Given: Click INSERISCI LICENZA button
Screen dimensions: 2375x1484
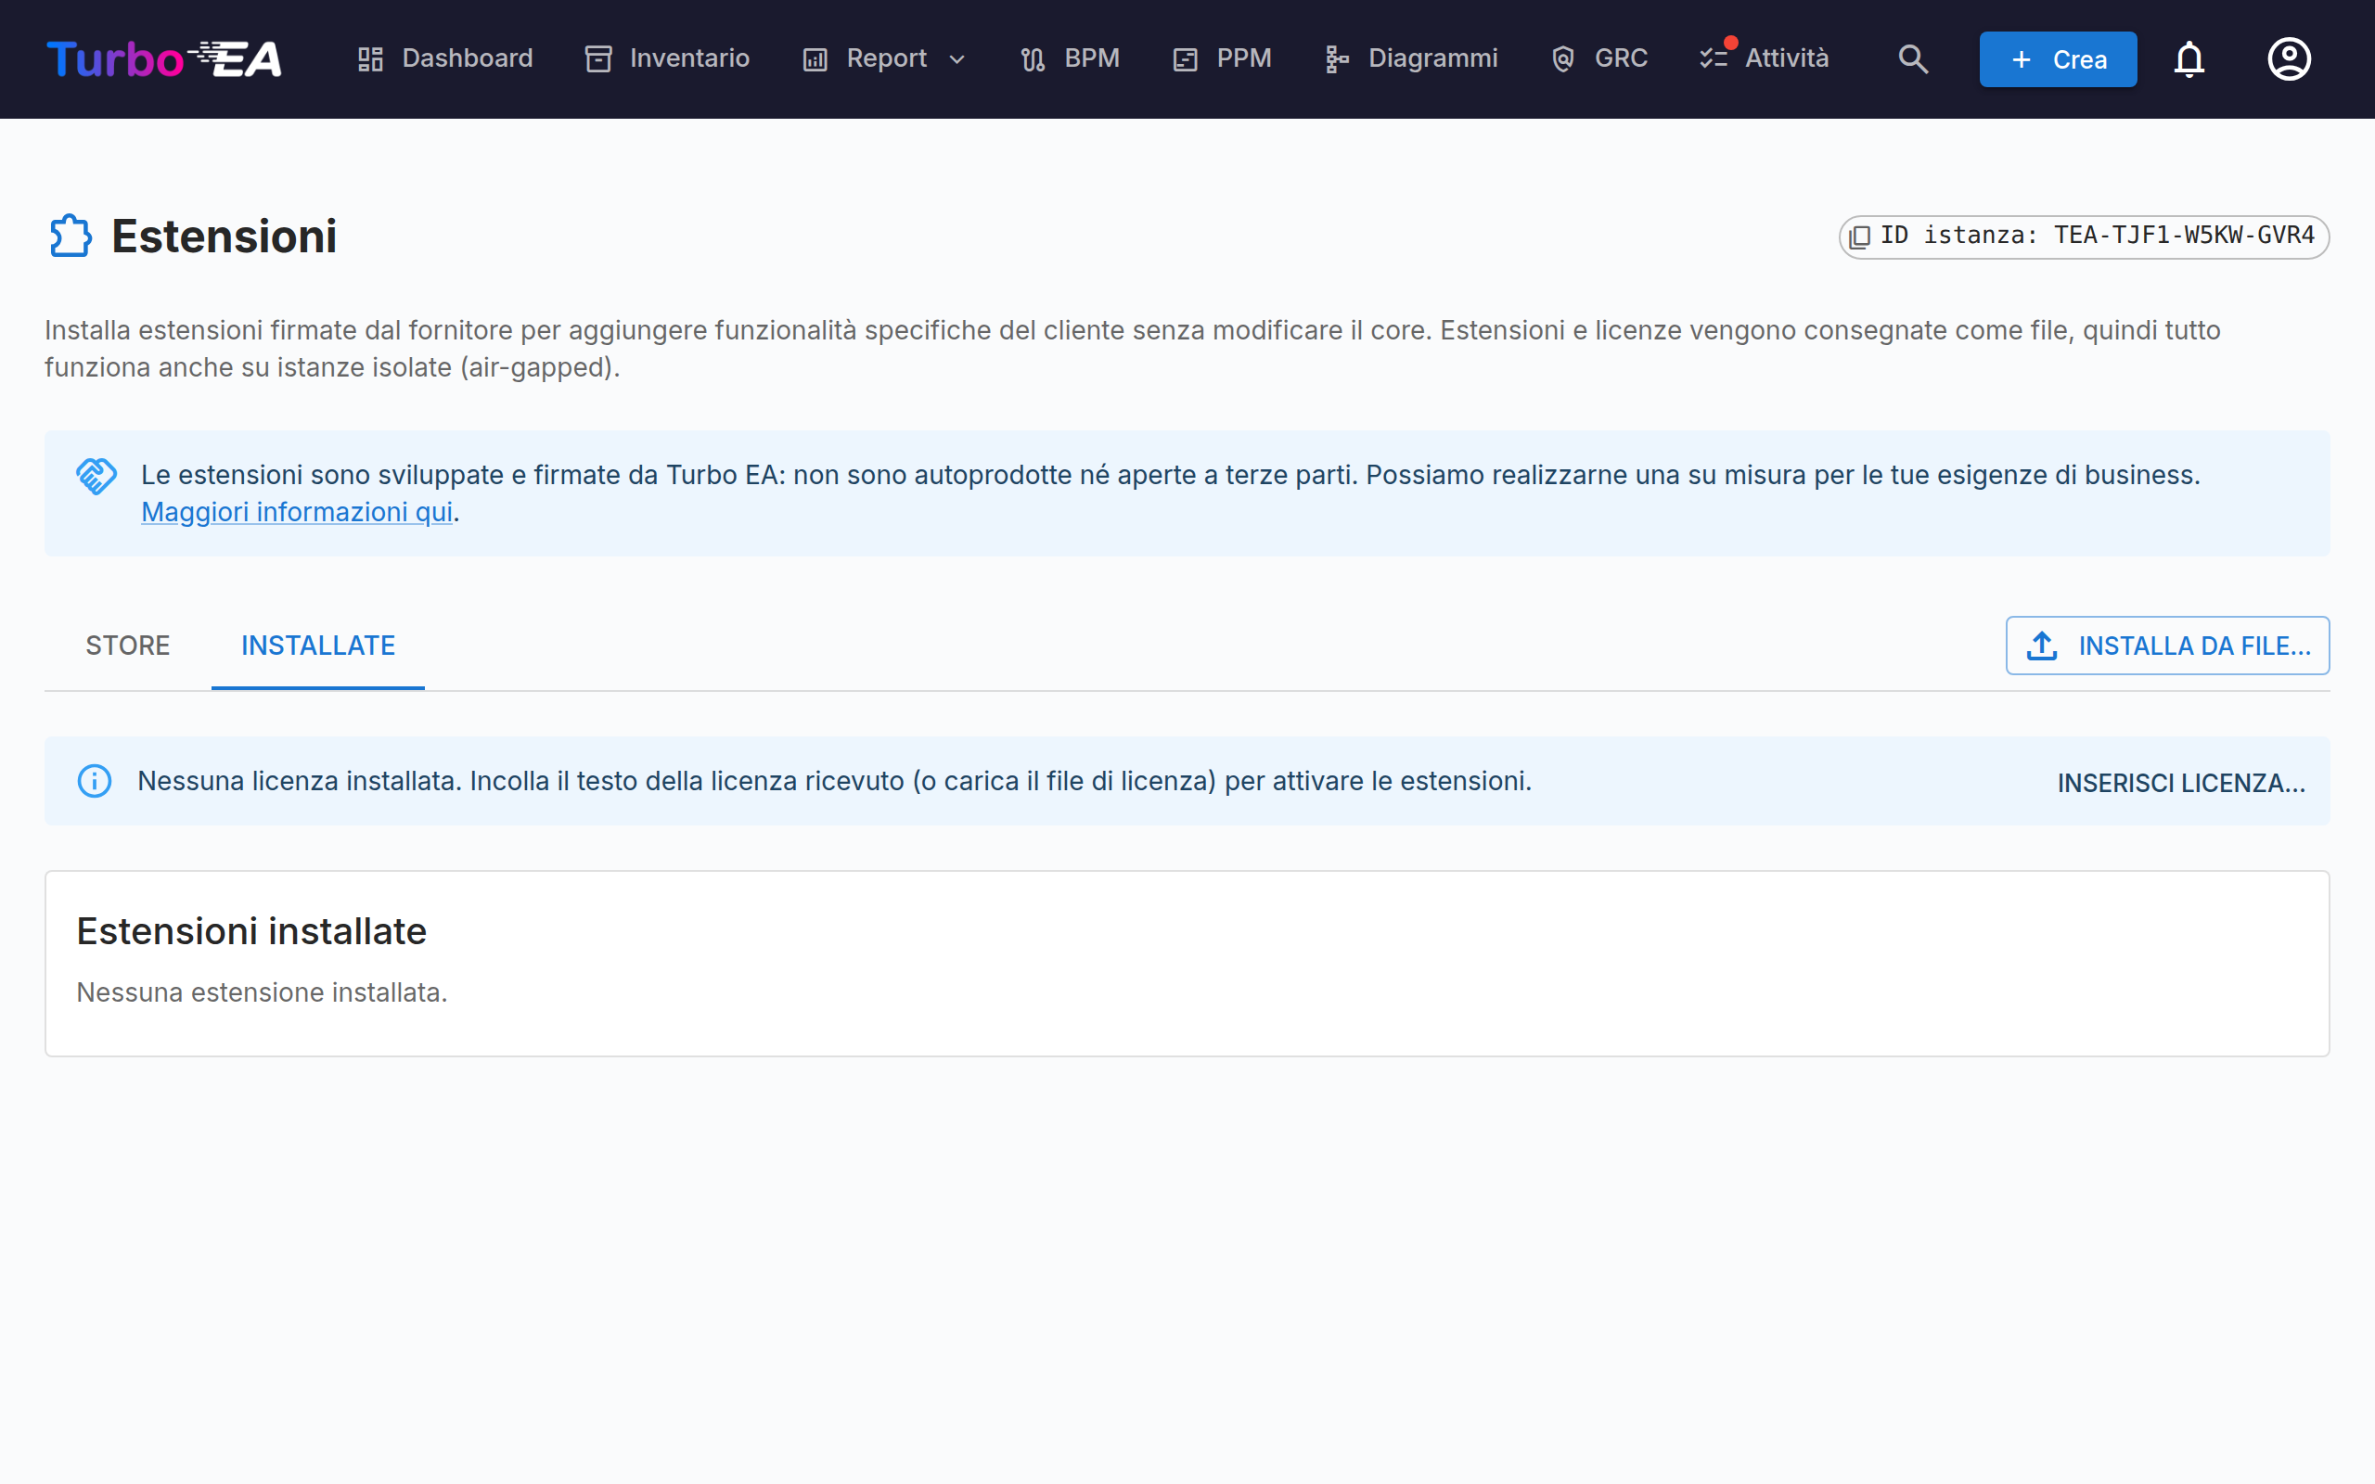Looking at the screenshot, I should (2182, 782).
